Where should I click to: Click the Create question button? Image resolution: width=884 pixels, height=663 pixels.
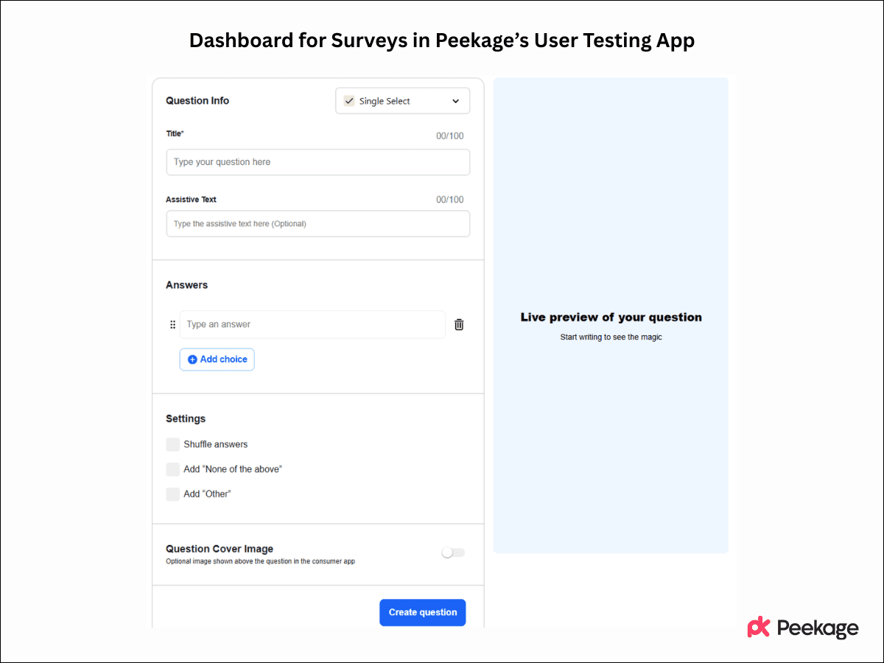tap(422, 612)
